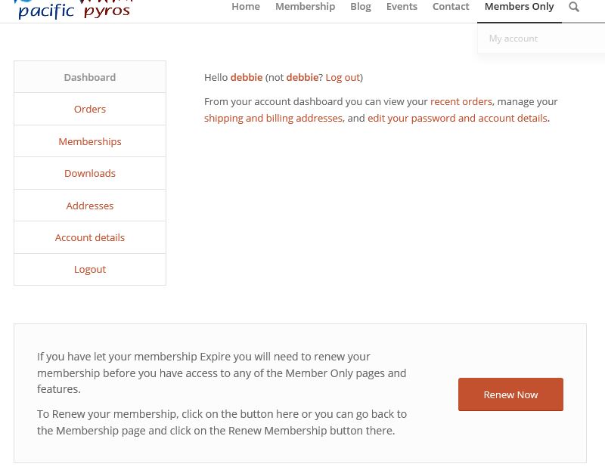View Memberships in the sidebar
605x470 pixels.
(90, 141)
